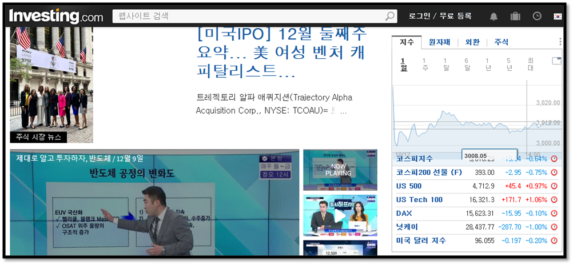Click clock icon in 미국 달러 지수 row

554,240
